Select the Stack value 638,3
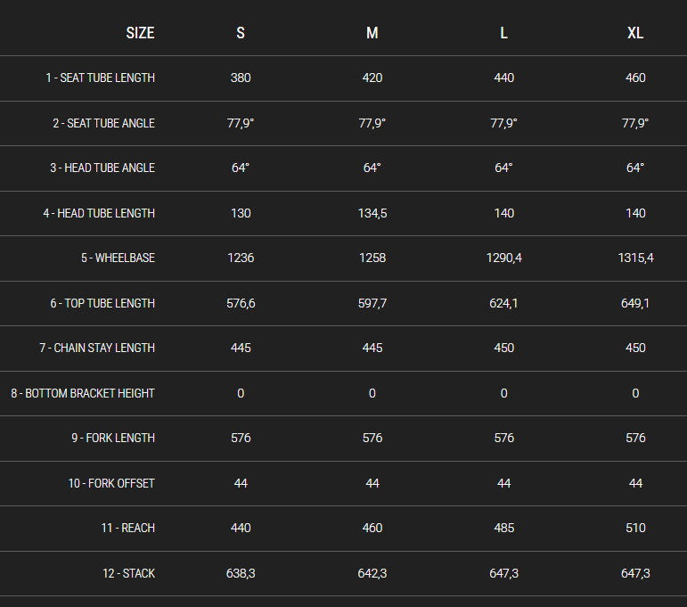 coord(241,573)
